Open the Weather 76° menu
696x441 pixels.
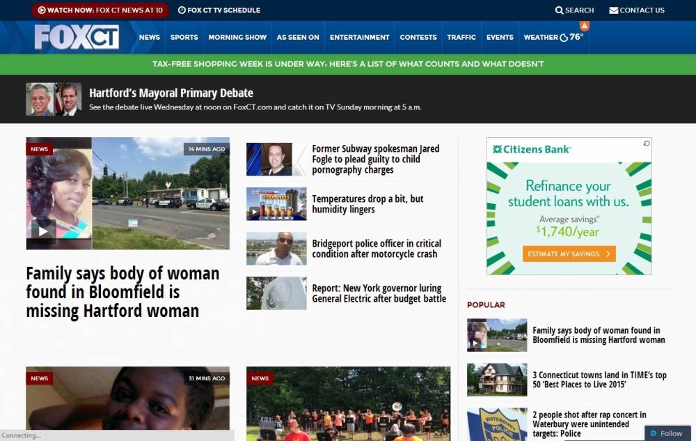(x=553, y=38)
